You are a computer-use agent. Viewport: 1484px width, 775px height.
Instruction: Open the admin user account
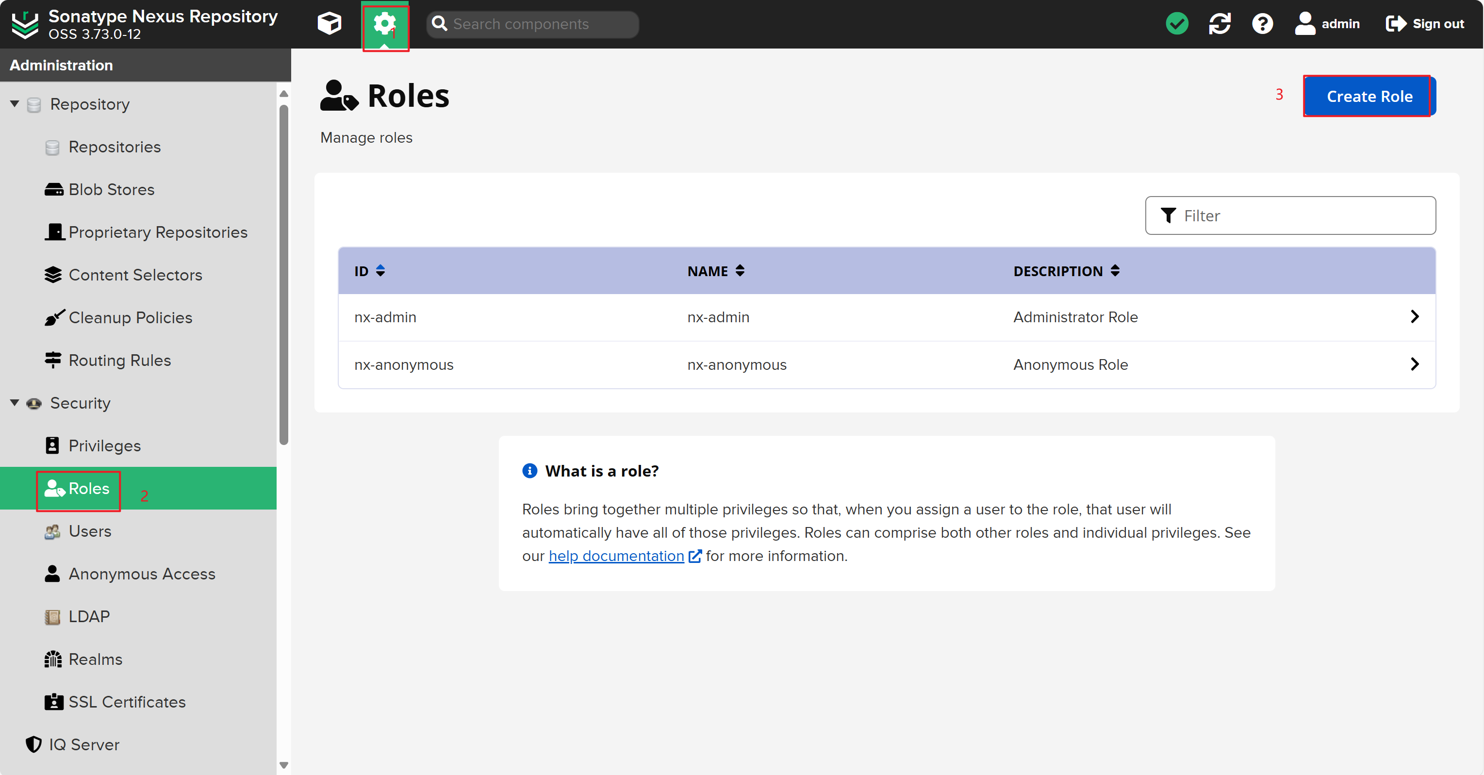pos(1327,24)
